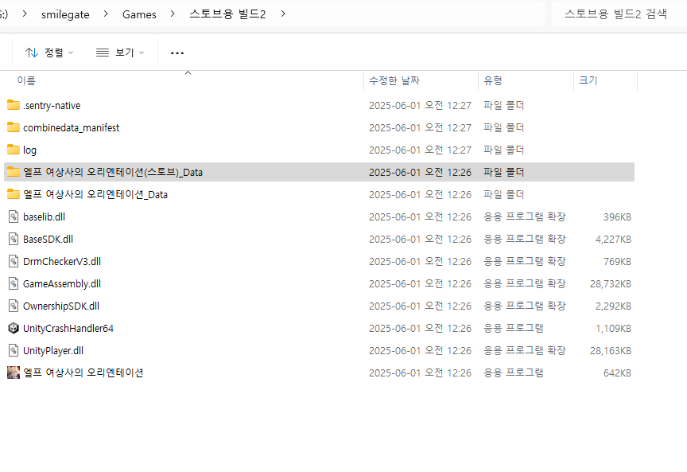This screenshot has width=687, height=472.
Task: Click the 스토브용 빌드2 breadcrumb
Action: pos(227,14)
